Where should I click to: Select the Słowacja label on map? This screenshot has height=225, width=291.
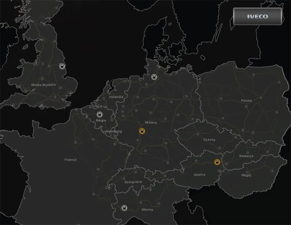point(246,156)
